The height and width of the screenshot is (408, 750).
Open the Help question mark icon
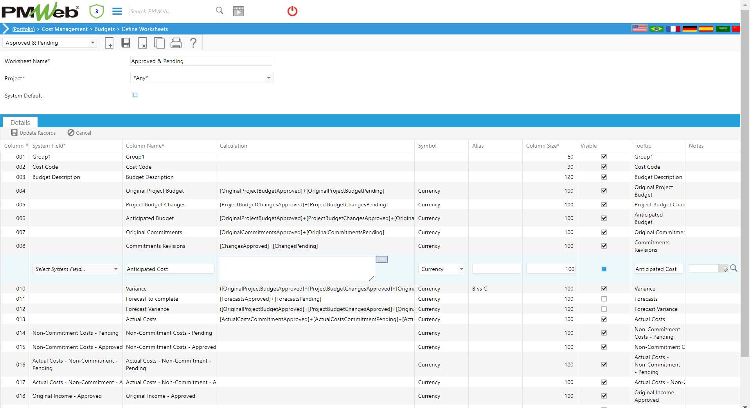[x=193, y=43]
